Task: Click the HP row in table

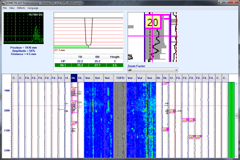Action: (89, 61)
